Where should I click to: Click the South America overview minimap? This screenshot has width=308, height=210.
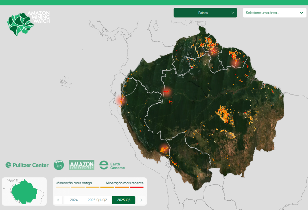(x=24, y=191)
